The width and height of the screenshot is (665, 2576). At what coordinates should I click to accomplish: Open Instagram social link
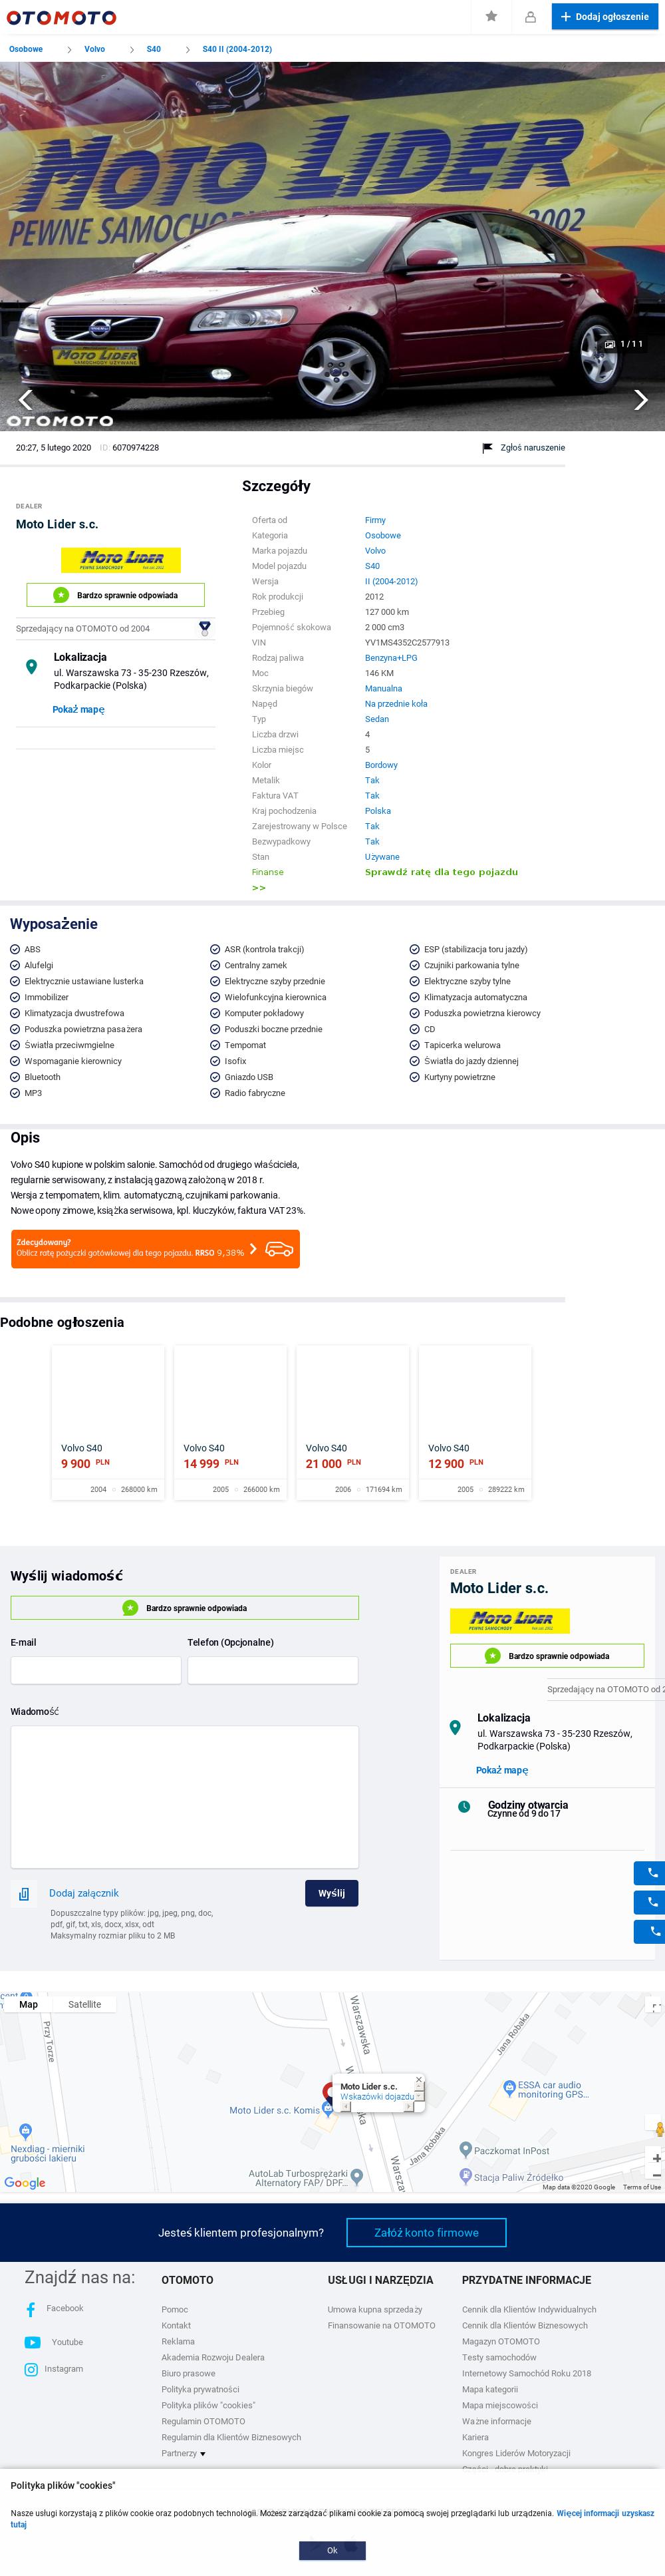tap(54, 2369)
